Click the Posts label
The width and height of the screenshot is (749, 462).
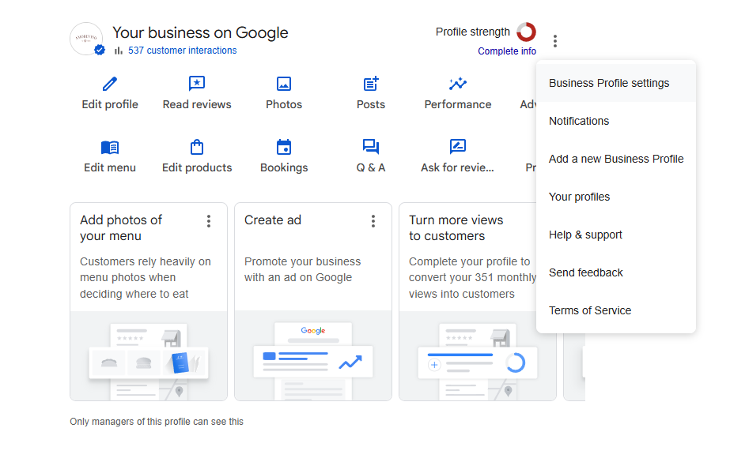pyautogui.click(x=371, y=104)
